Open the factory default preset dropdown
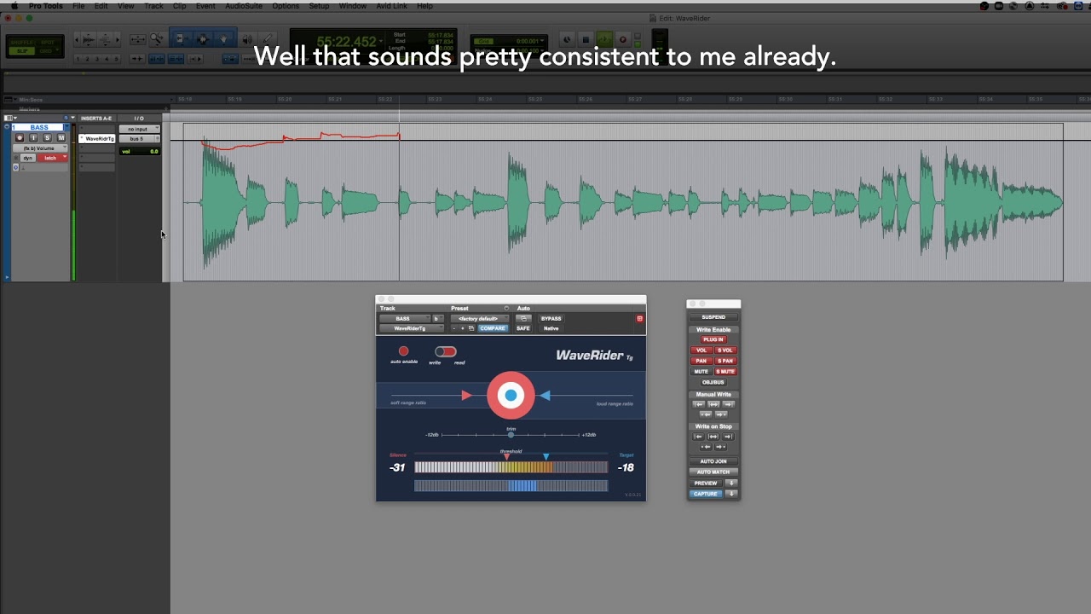Image resolution: width=1091 pixels, height=614 pixels. [480, 318]
